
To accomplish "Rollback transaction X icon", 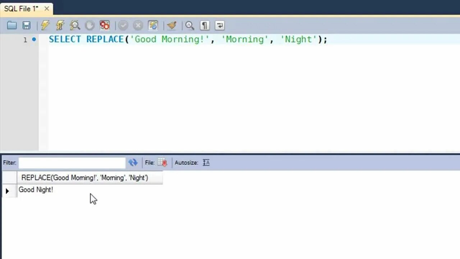I will (138, 25).
